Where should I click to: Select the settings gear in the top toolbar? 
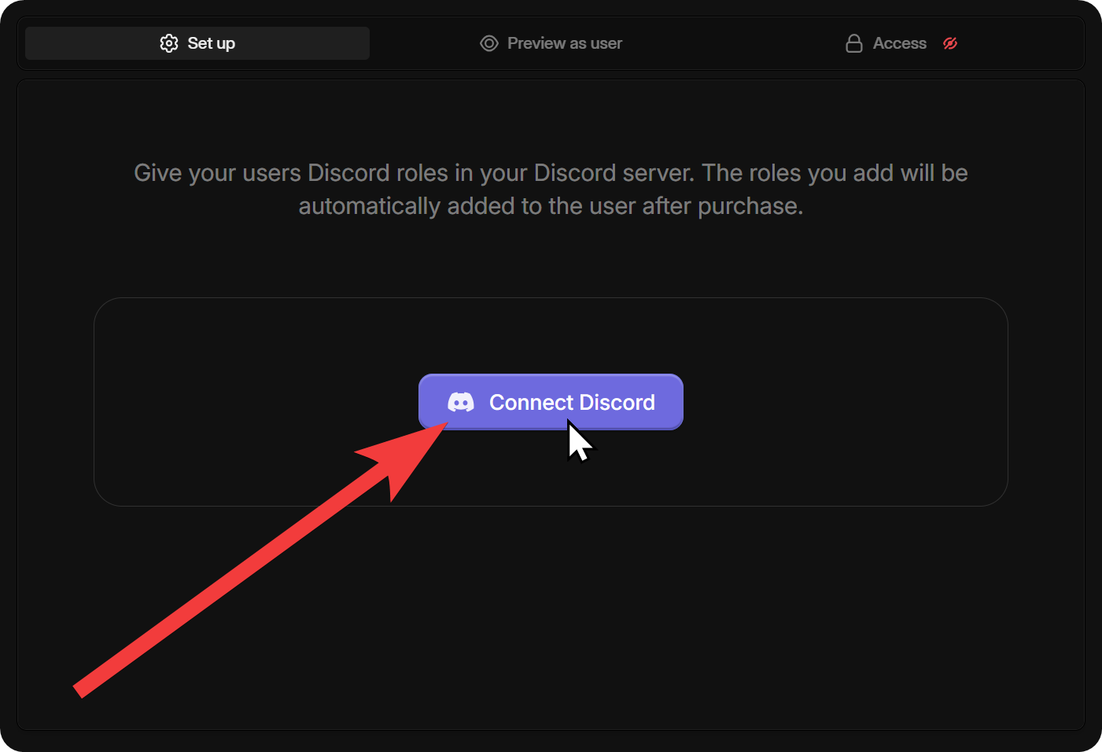click(x=169, y=43)
